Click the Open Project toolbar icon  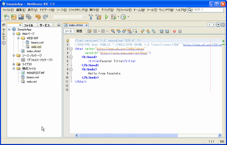coord(21,17)
